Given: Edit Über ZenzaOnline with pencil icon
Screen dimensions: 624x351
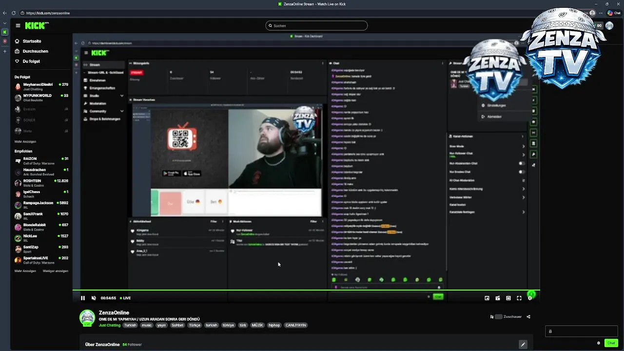Looking at the screenshot, I should tap(523, 345).
